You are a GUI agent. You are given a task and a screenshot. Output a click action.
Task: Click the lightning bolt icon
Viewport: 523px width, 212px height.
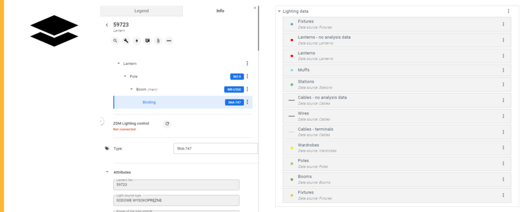coord(136,40)
